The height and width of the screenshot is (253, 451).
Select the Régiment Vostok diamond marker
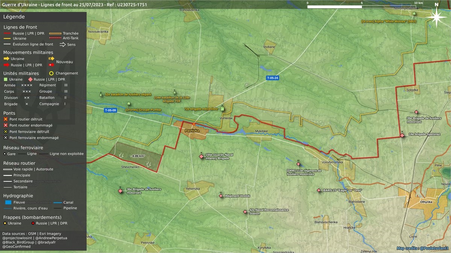pos(221,196)
